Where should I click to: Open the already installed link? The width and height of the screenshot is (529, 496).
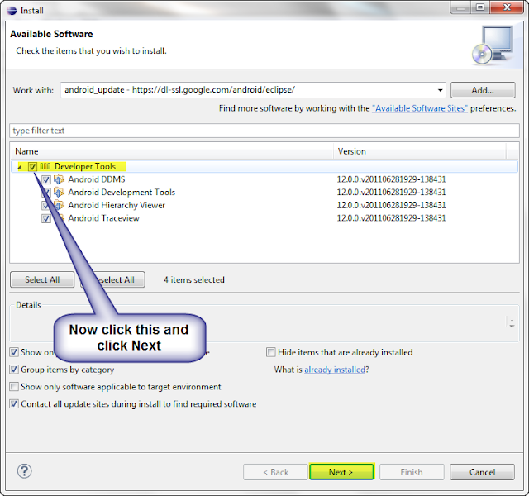(x=335, y=370)
